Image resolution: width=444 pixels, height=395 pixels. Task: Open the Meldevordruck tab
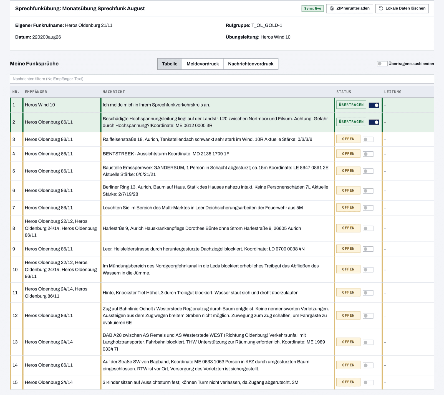[x=203, y=64]
